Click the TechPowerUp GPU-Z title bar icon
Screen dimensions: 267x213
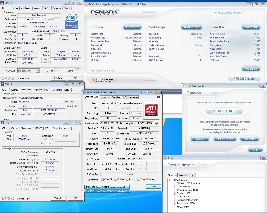84,93
